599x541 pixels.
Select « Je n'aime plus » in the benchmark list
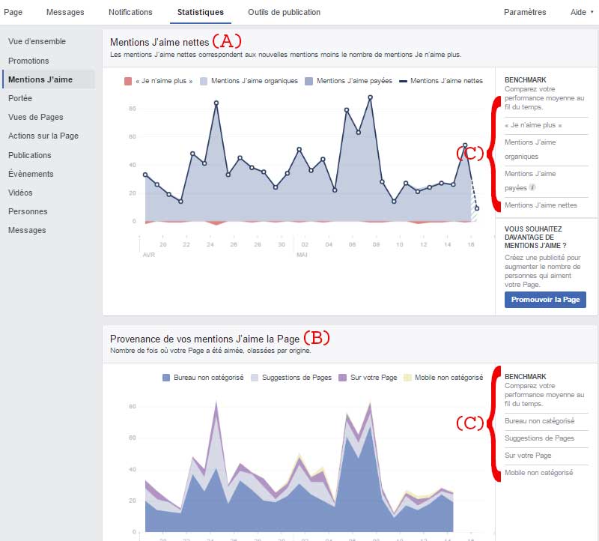click(533, 125)
